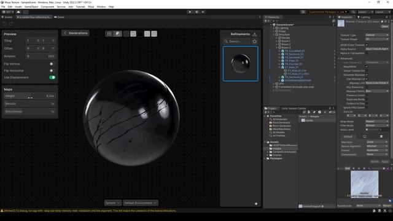The image size is (393, 221).
Task: Click the star favorites filter icon
Action: (x=255, y=41)
